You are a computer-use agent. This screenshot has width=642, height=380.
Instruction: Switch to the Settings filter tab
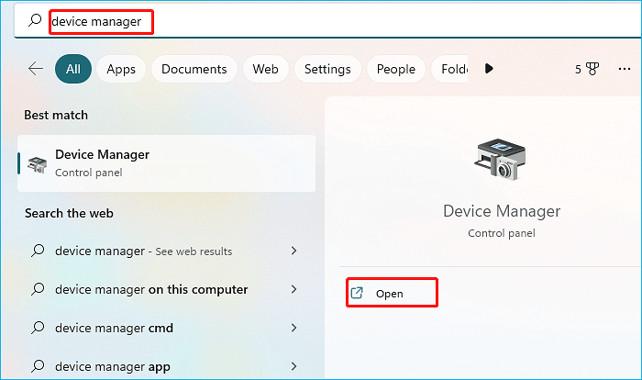click(327, 69)
